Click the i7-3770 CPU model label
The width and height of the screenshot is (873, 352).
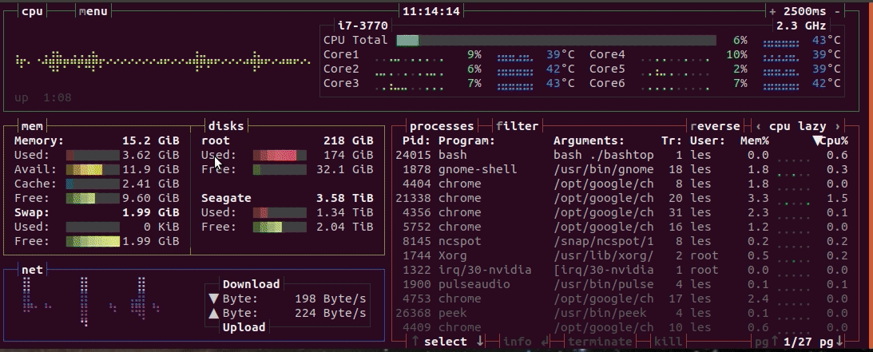point(363,26)
